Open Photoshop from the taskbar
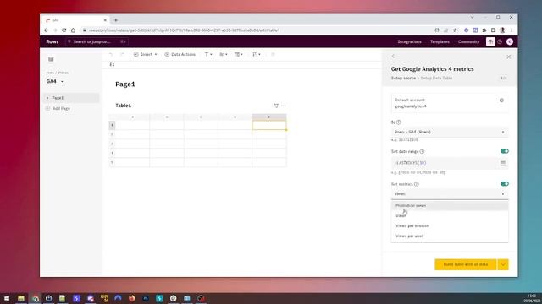This screenshot has width=542, height=304. click(x=146, y=298)
